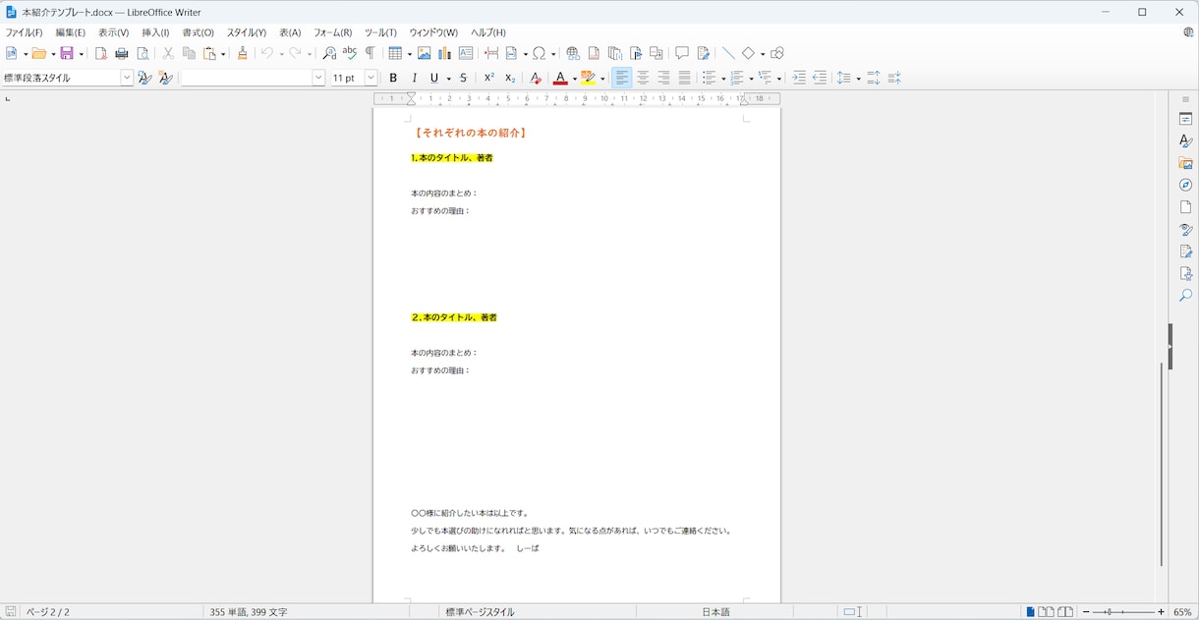Screen dimensions: 1199x620
Task: Apply the red font color swatch
Action: (x=559, y=79)
